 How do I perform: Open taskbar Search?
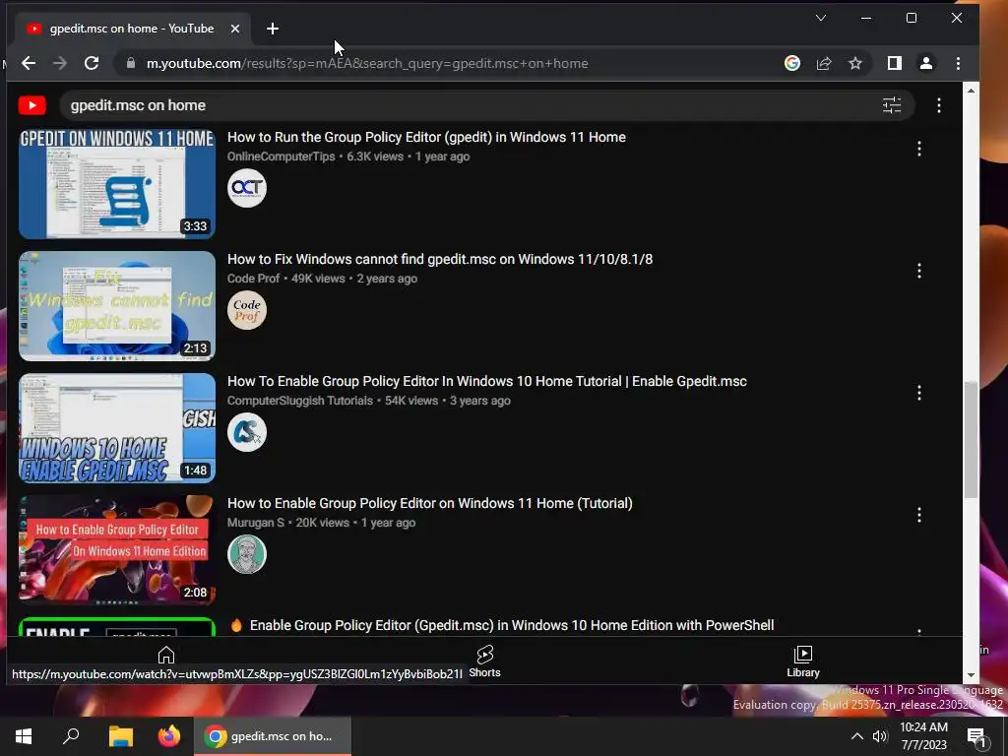coord(71,736)
